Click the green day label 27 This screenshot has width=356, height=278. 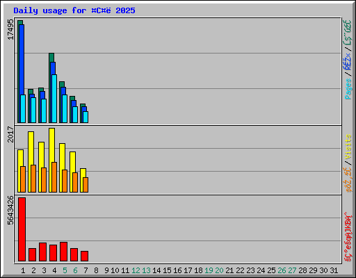pos(292,270)
